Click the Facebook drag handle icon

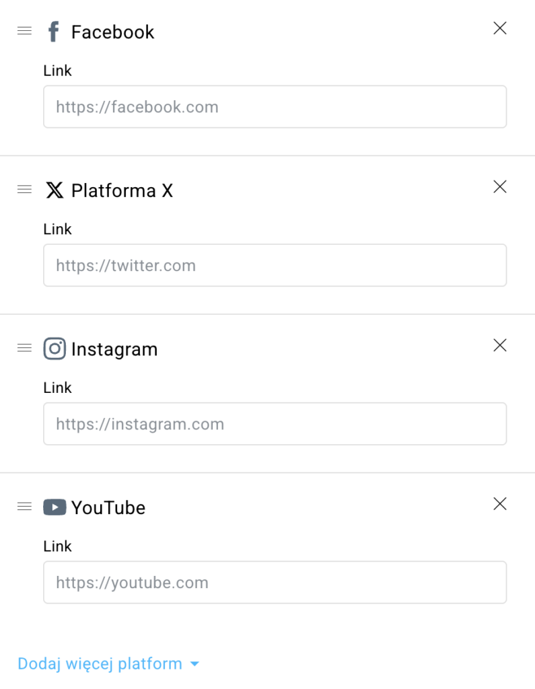(x=24, y=31)
